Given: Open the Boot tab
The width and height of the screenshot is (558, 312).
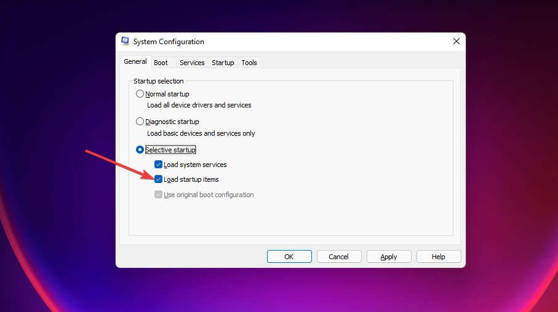Looking at the screenshot, I should tap(161, 63).
